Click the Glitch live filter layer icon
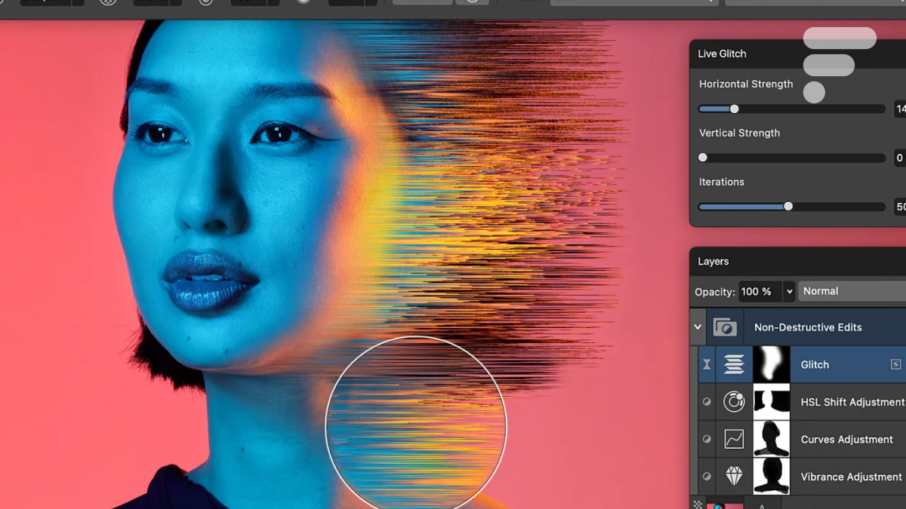 (734, 364)
